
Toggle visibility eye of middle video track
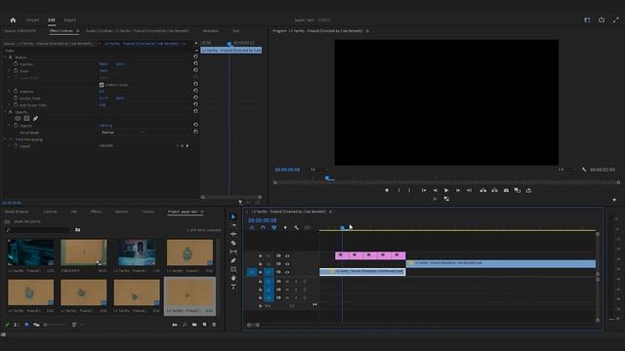[x=287, y=264]
